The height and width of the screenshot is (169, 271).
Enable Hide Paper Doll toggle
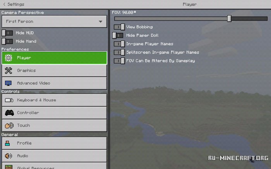(x=118, y=36)
